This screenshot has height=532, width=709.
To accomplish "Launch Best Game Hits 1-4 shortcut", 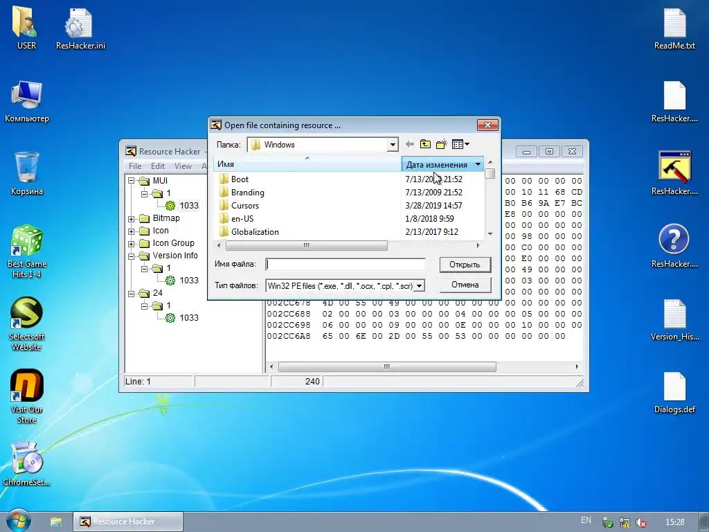I will pos(27,251).
